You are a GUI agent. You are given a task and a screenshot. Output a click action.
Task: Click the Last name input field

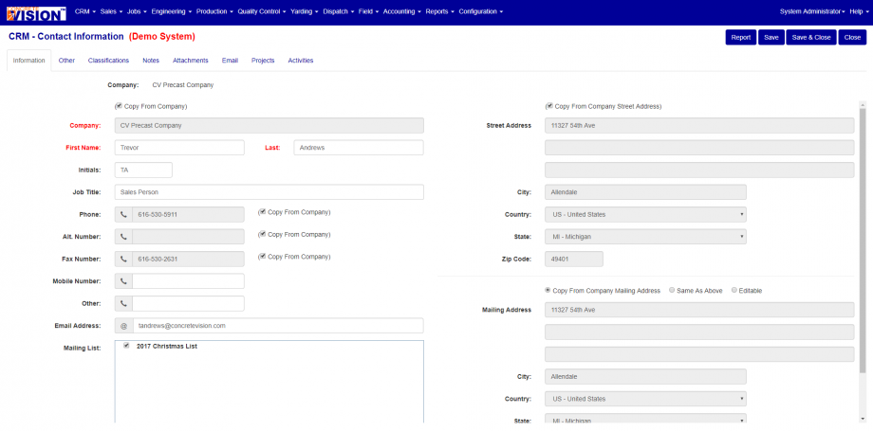[359, 148]
